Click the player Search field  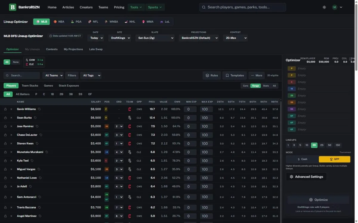coord(22,75)
